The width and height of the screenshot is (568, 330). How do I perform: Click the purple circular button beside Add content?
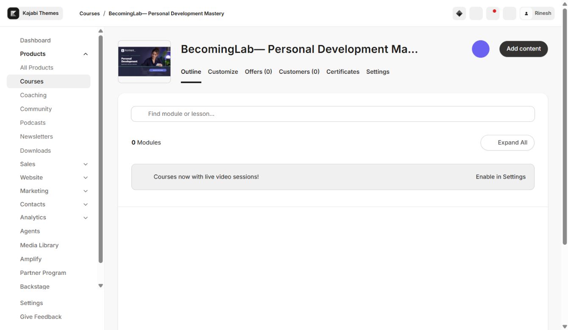[481, 49]
